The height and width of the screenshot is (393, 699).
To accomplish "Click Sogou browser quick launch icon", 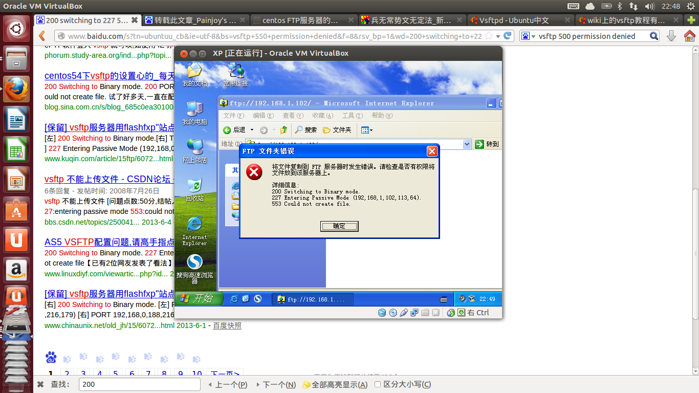I will 257,299.
